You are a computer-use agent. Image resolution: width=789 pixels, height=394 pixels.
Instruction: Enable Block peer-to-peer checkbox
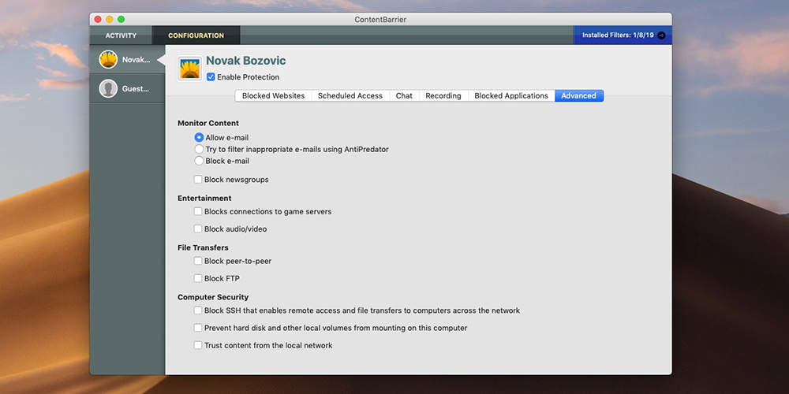198,261
